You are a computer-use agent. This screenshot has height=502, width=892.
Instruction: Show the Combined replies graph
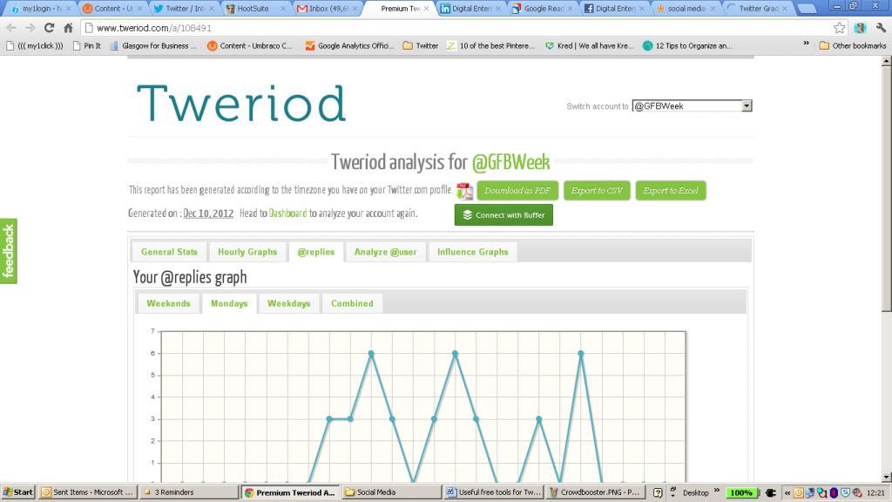click(x=352, y=303)
